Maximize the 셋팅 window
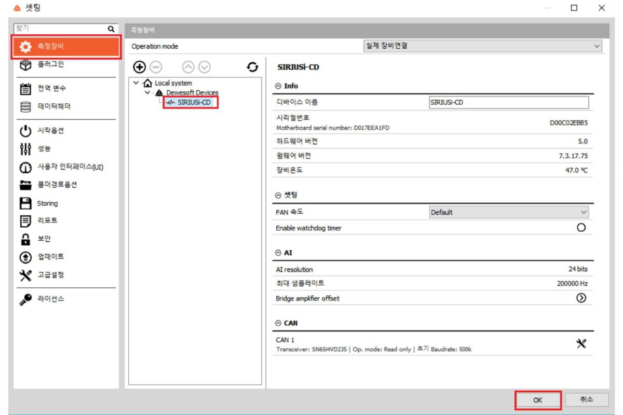The height and width of the screenshot is (415, 623). (x=574, y=8)
